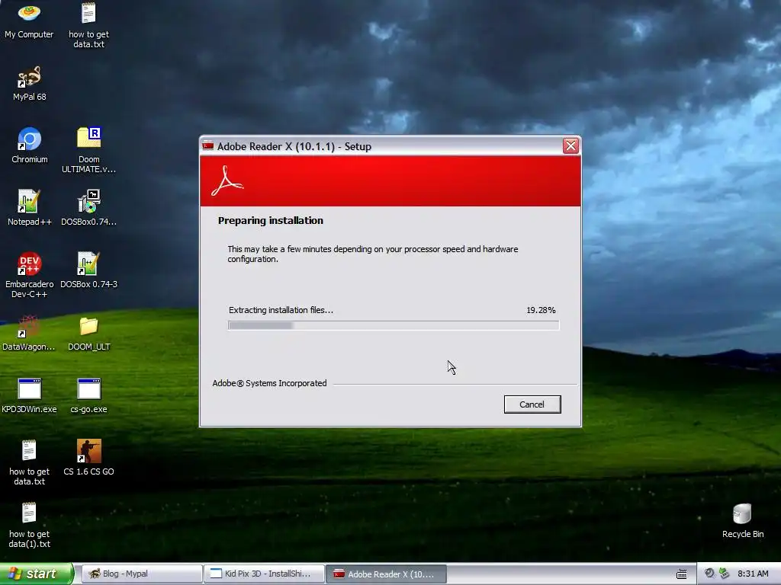
Task: Click the extraction progress bar
Action: coord(394,325)
